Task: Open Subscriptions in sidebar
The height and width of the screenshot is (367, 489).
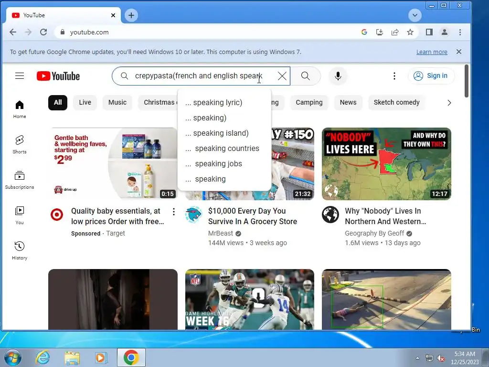Action: coord(19,180)
